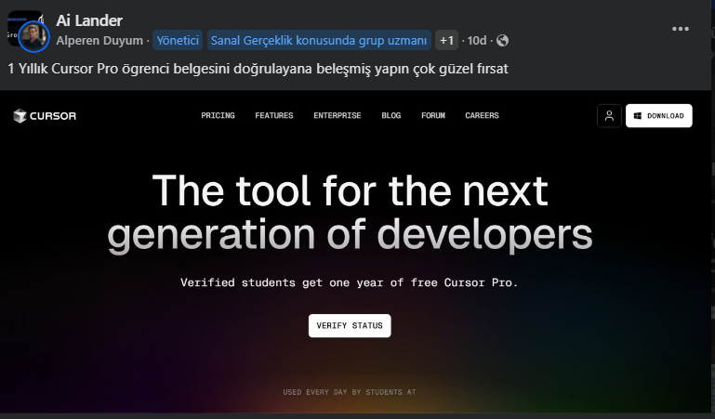Click the post text about Cursor Pro
This screenshot has width=715, height=419.
click(258, 69)
